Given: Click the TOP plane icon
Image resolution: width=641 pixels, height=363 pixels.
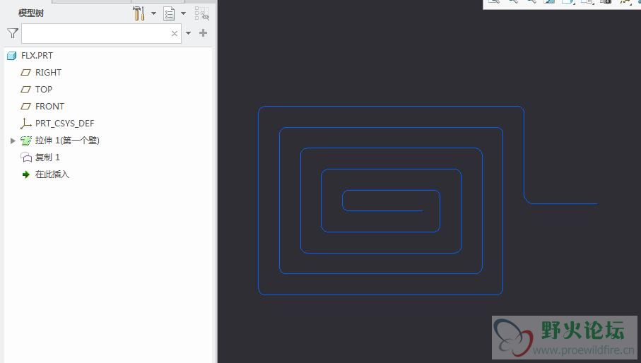Looking at the screenshot, I should [x=25, y=90].
